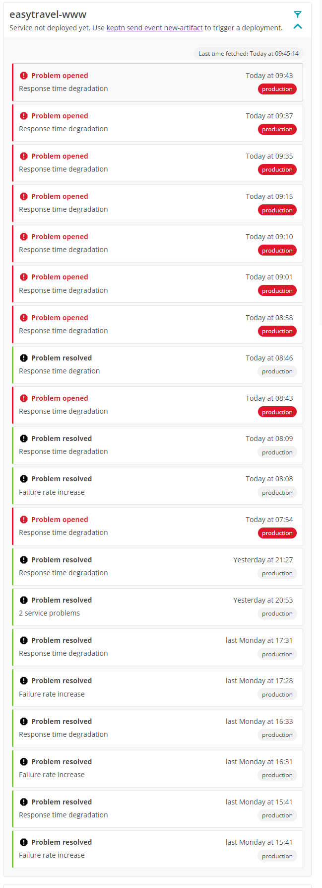The width and height of the screenshot is (322, 888).
Task: Click the production badge on yesterday's 21:27 event
Action: (277, 573)
